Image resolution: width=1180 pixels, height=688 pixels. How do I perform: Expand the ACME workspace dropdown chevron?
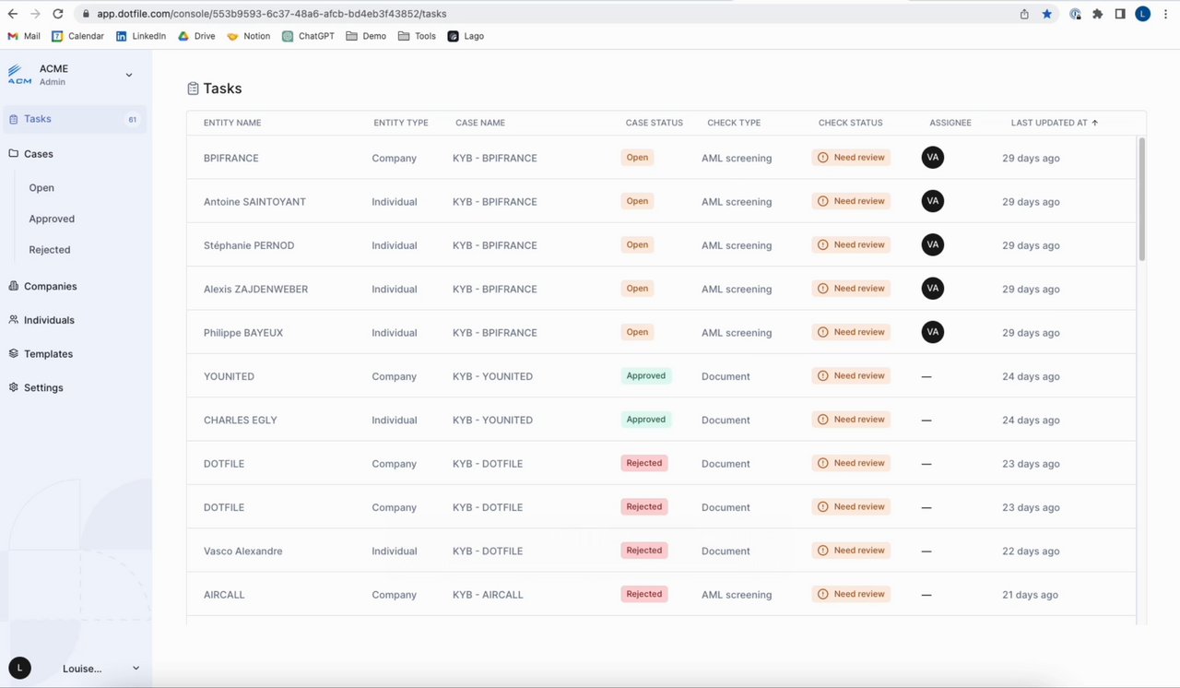[x=129, y=75]
